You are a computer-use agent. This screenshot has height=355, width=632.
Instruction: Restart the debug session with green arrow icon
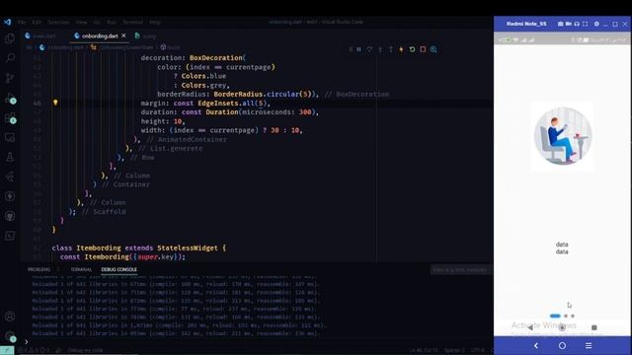[412, 49]
